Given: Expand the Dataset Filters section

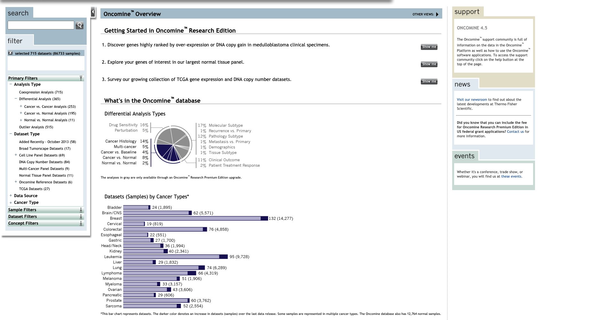Looking at the screenshot, I should [81, 217].
